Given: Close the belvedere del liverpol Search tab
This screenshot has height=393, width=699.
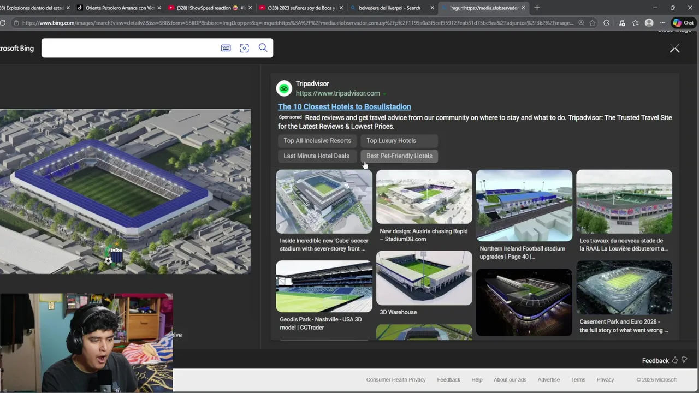Looking at the screenshot, I should pyautogui.click(x=433, y=8).
